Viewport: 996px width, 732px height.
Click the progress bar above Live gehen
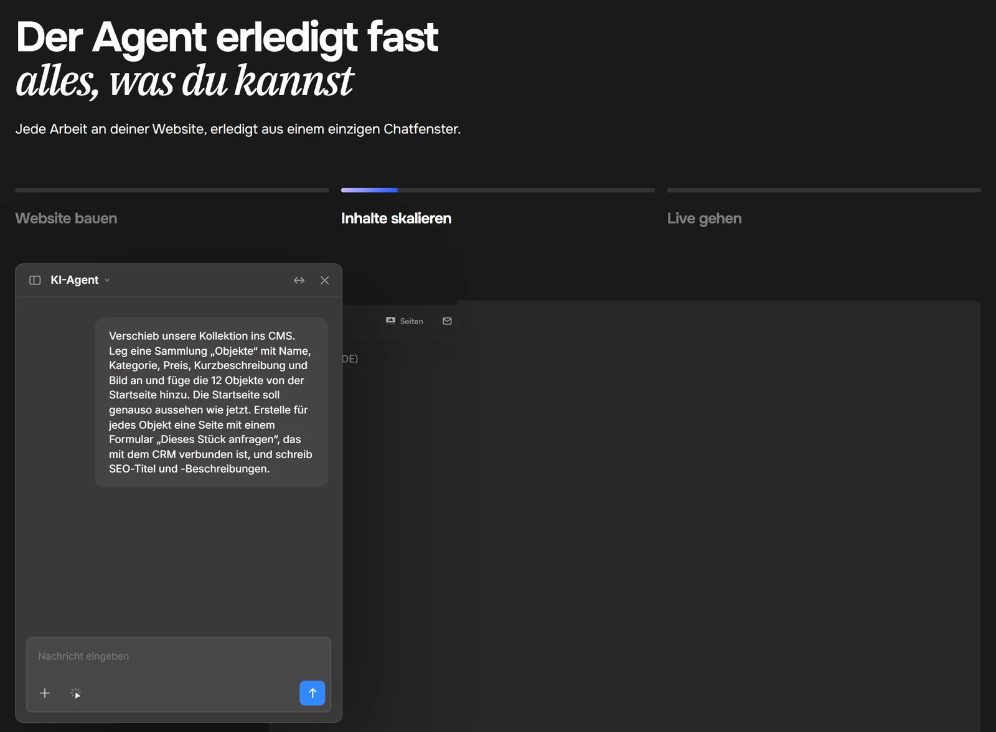(824, 190)
